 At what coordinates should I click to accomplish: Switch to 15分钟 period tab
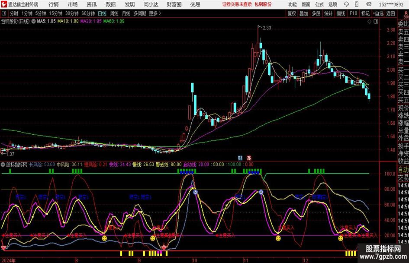pyautogui.click(x=56, y=13)
